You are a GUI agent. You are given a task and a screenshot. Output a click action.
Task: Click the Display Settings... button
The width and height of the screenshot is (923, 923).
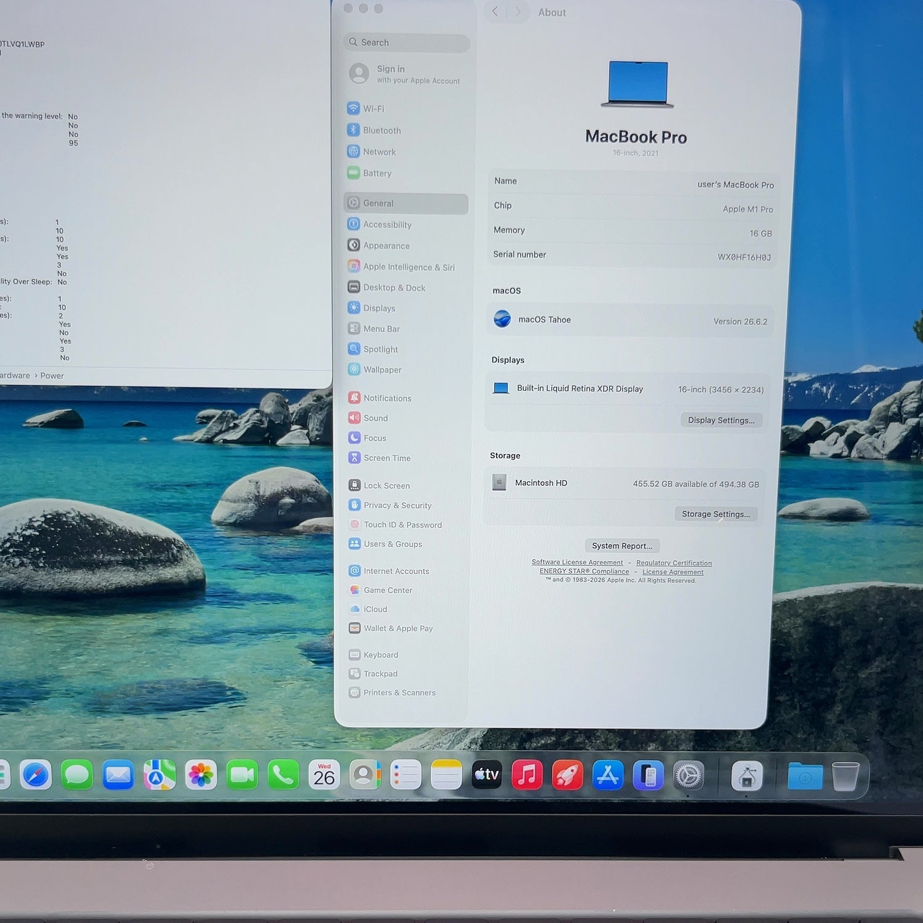point(721,420)
